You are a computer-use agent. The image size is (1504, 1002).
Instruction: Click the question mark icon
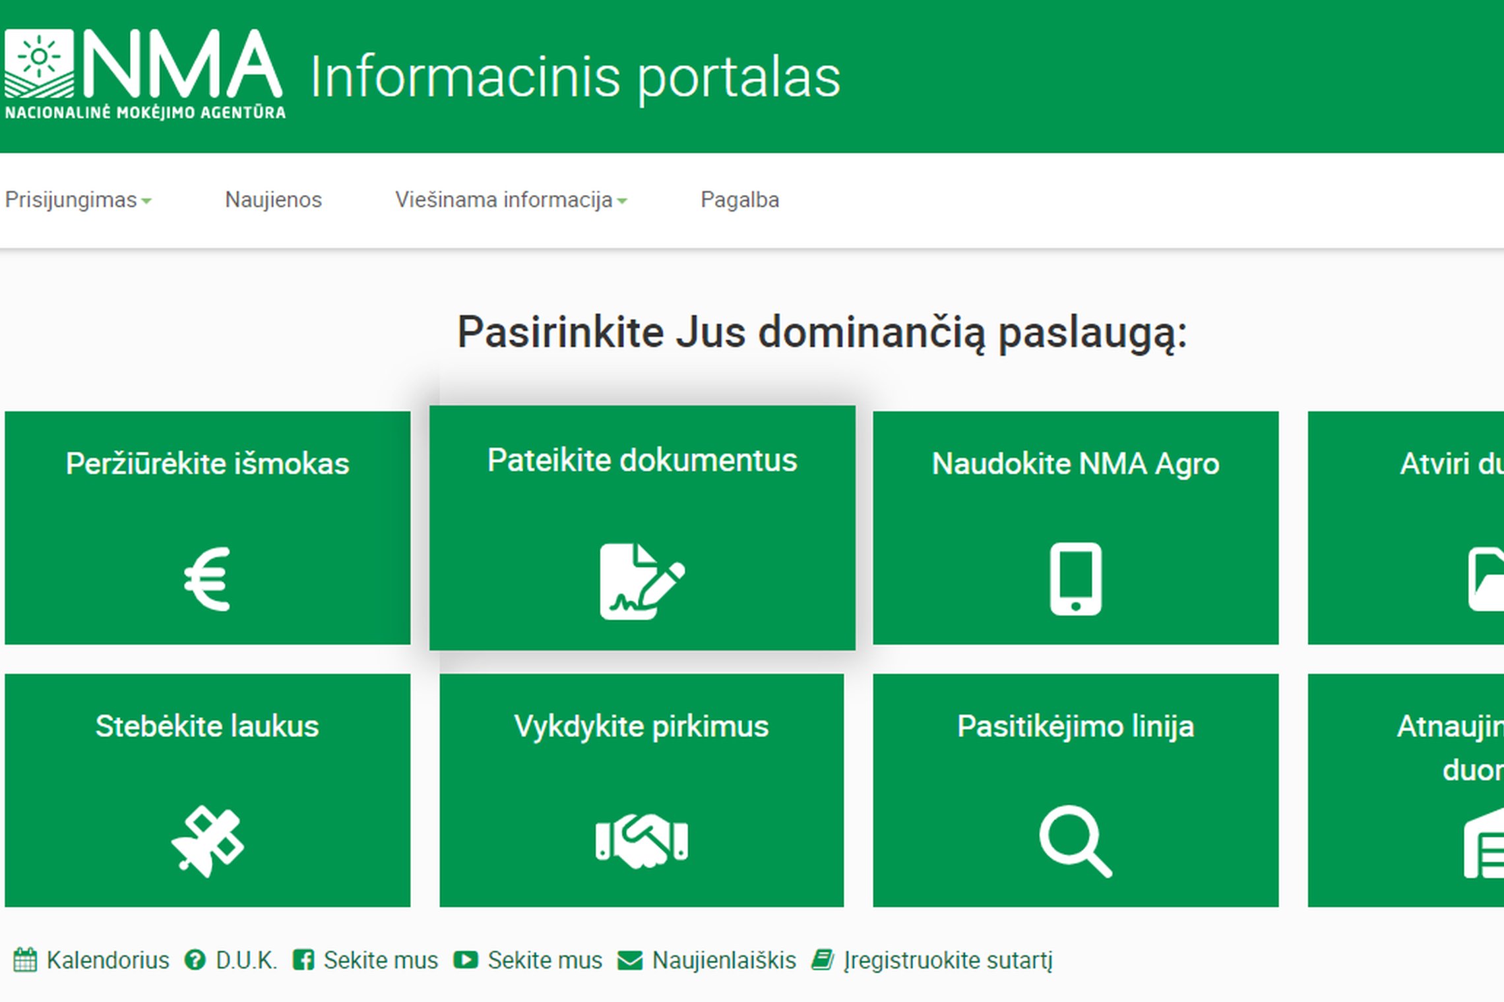point(195,960)
